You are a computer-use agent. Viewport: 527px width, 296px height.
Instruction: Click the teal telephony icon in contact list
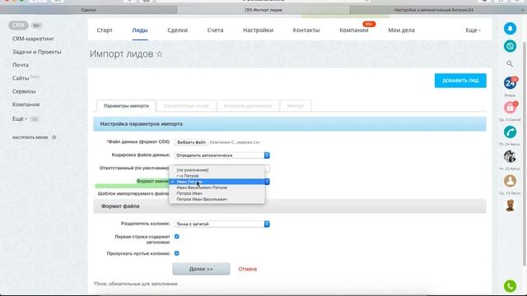(x=510, y=132)
